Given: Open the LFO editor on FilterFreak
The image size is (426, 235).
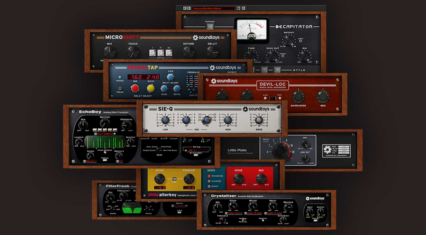Looking at the screenshot, I should pyautogui.click(x=179, y=212).
